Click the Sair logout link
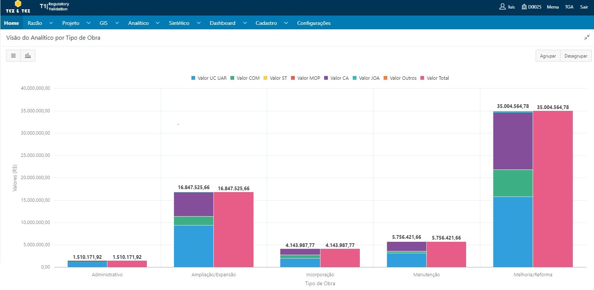This screenshot has width=594, height=290. 584,7
